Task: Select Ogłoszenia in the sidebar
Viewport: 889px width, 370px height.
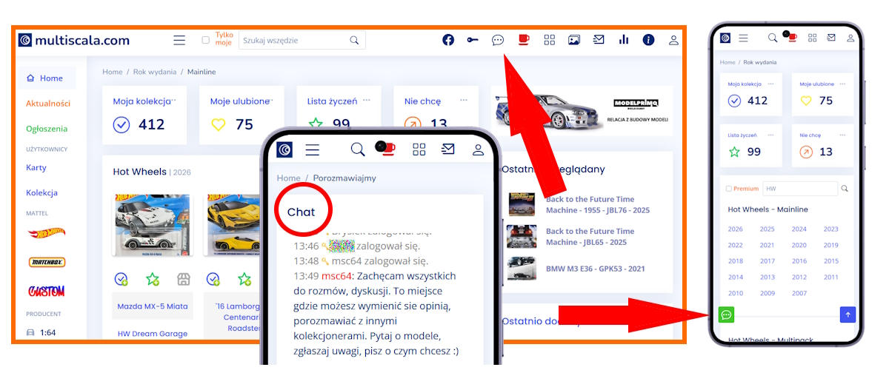Action: (47, 128)
